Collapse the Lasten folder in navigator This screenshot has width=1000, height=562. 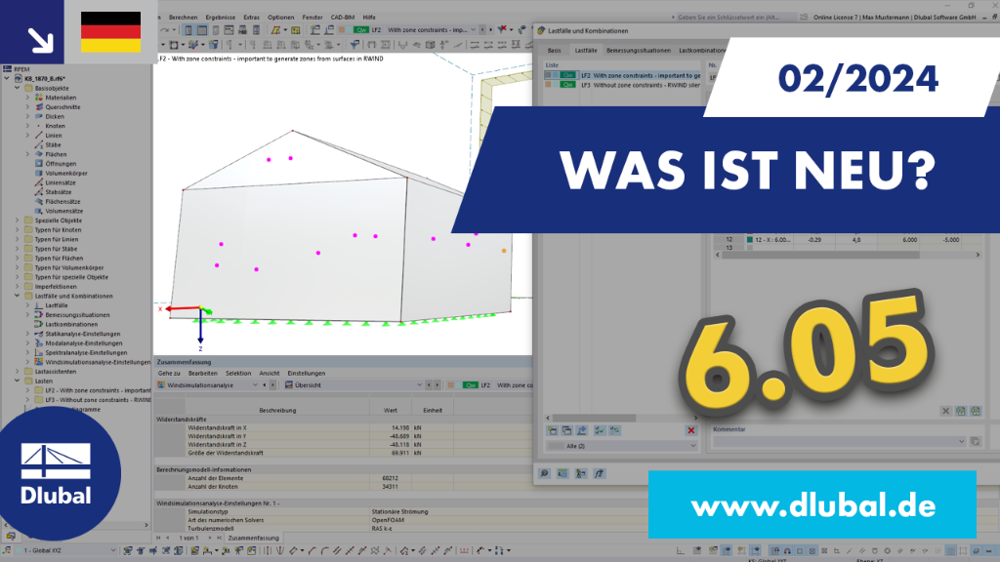point(18,381)
